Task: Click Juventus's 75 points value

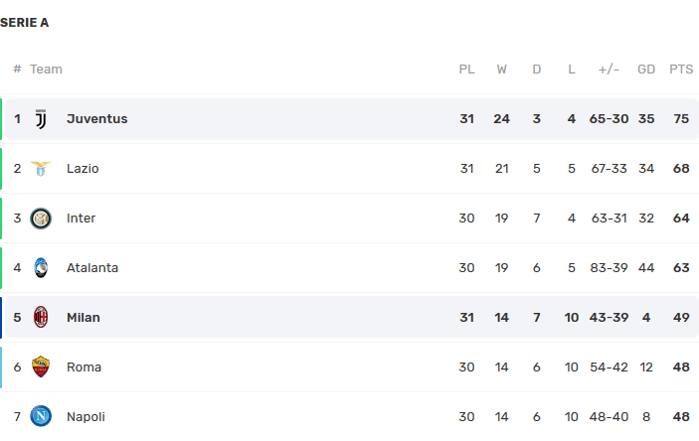Action: pos(681,119)
